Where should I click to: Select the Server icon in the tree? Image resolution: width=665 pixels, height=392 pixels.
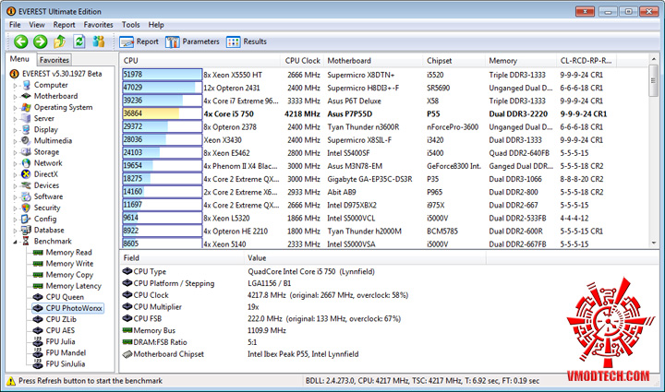26,118
